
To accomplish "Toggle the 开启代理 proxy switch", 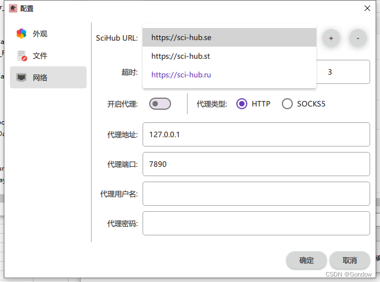I will point(160,104).
